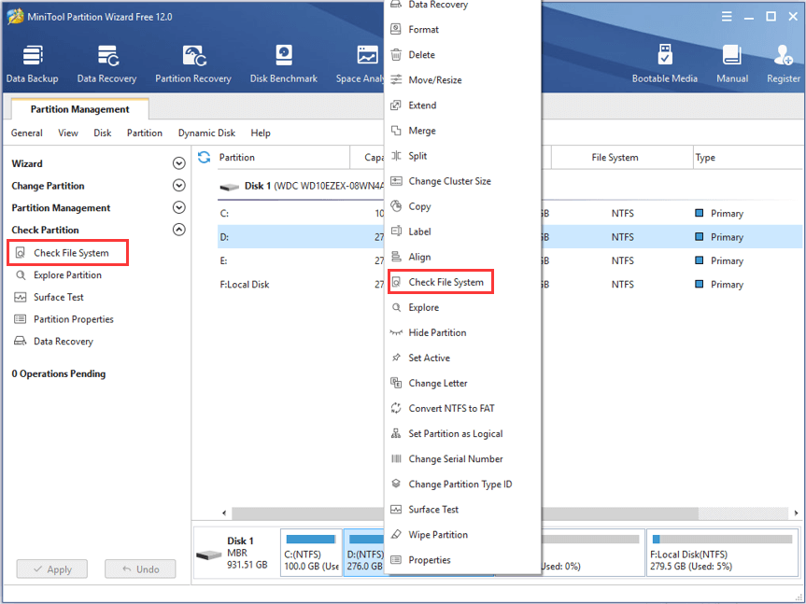Click the Register icon
This screenshot has width=806, height=604.
pos(784,64)
